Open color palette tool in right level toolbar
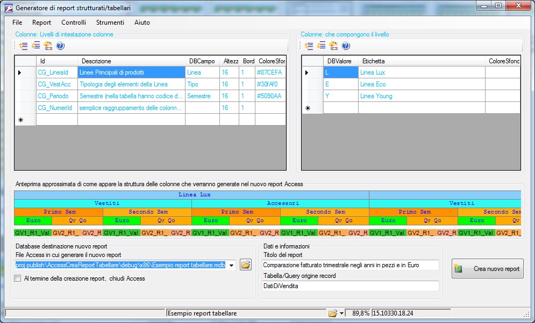Image resolution: width=535 pixels, height=323 pixels. pos(333,46)
